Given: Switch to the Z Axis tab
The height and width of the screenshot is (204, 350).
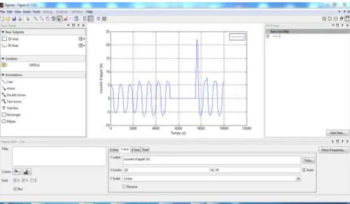Looking at the screenshot, I should coord(135,150).
